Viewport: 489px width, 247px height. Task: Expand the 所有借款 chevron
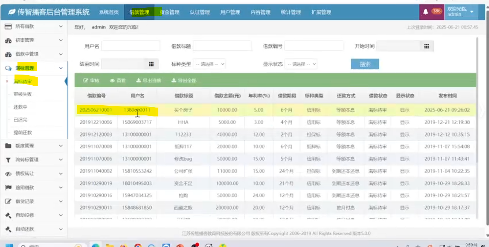(61, 26)
